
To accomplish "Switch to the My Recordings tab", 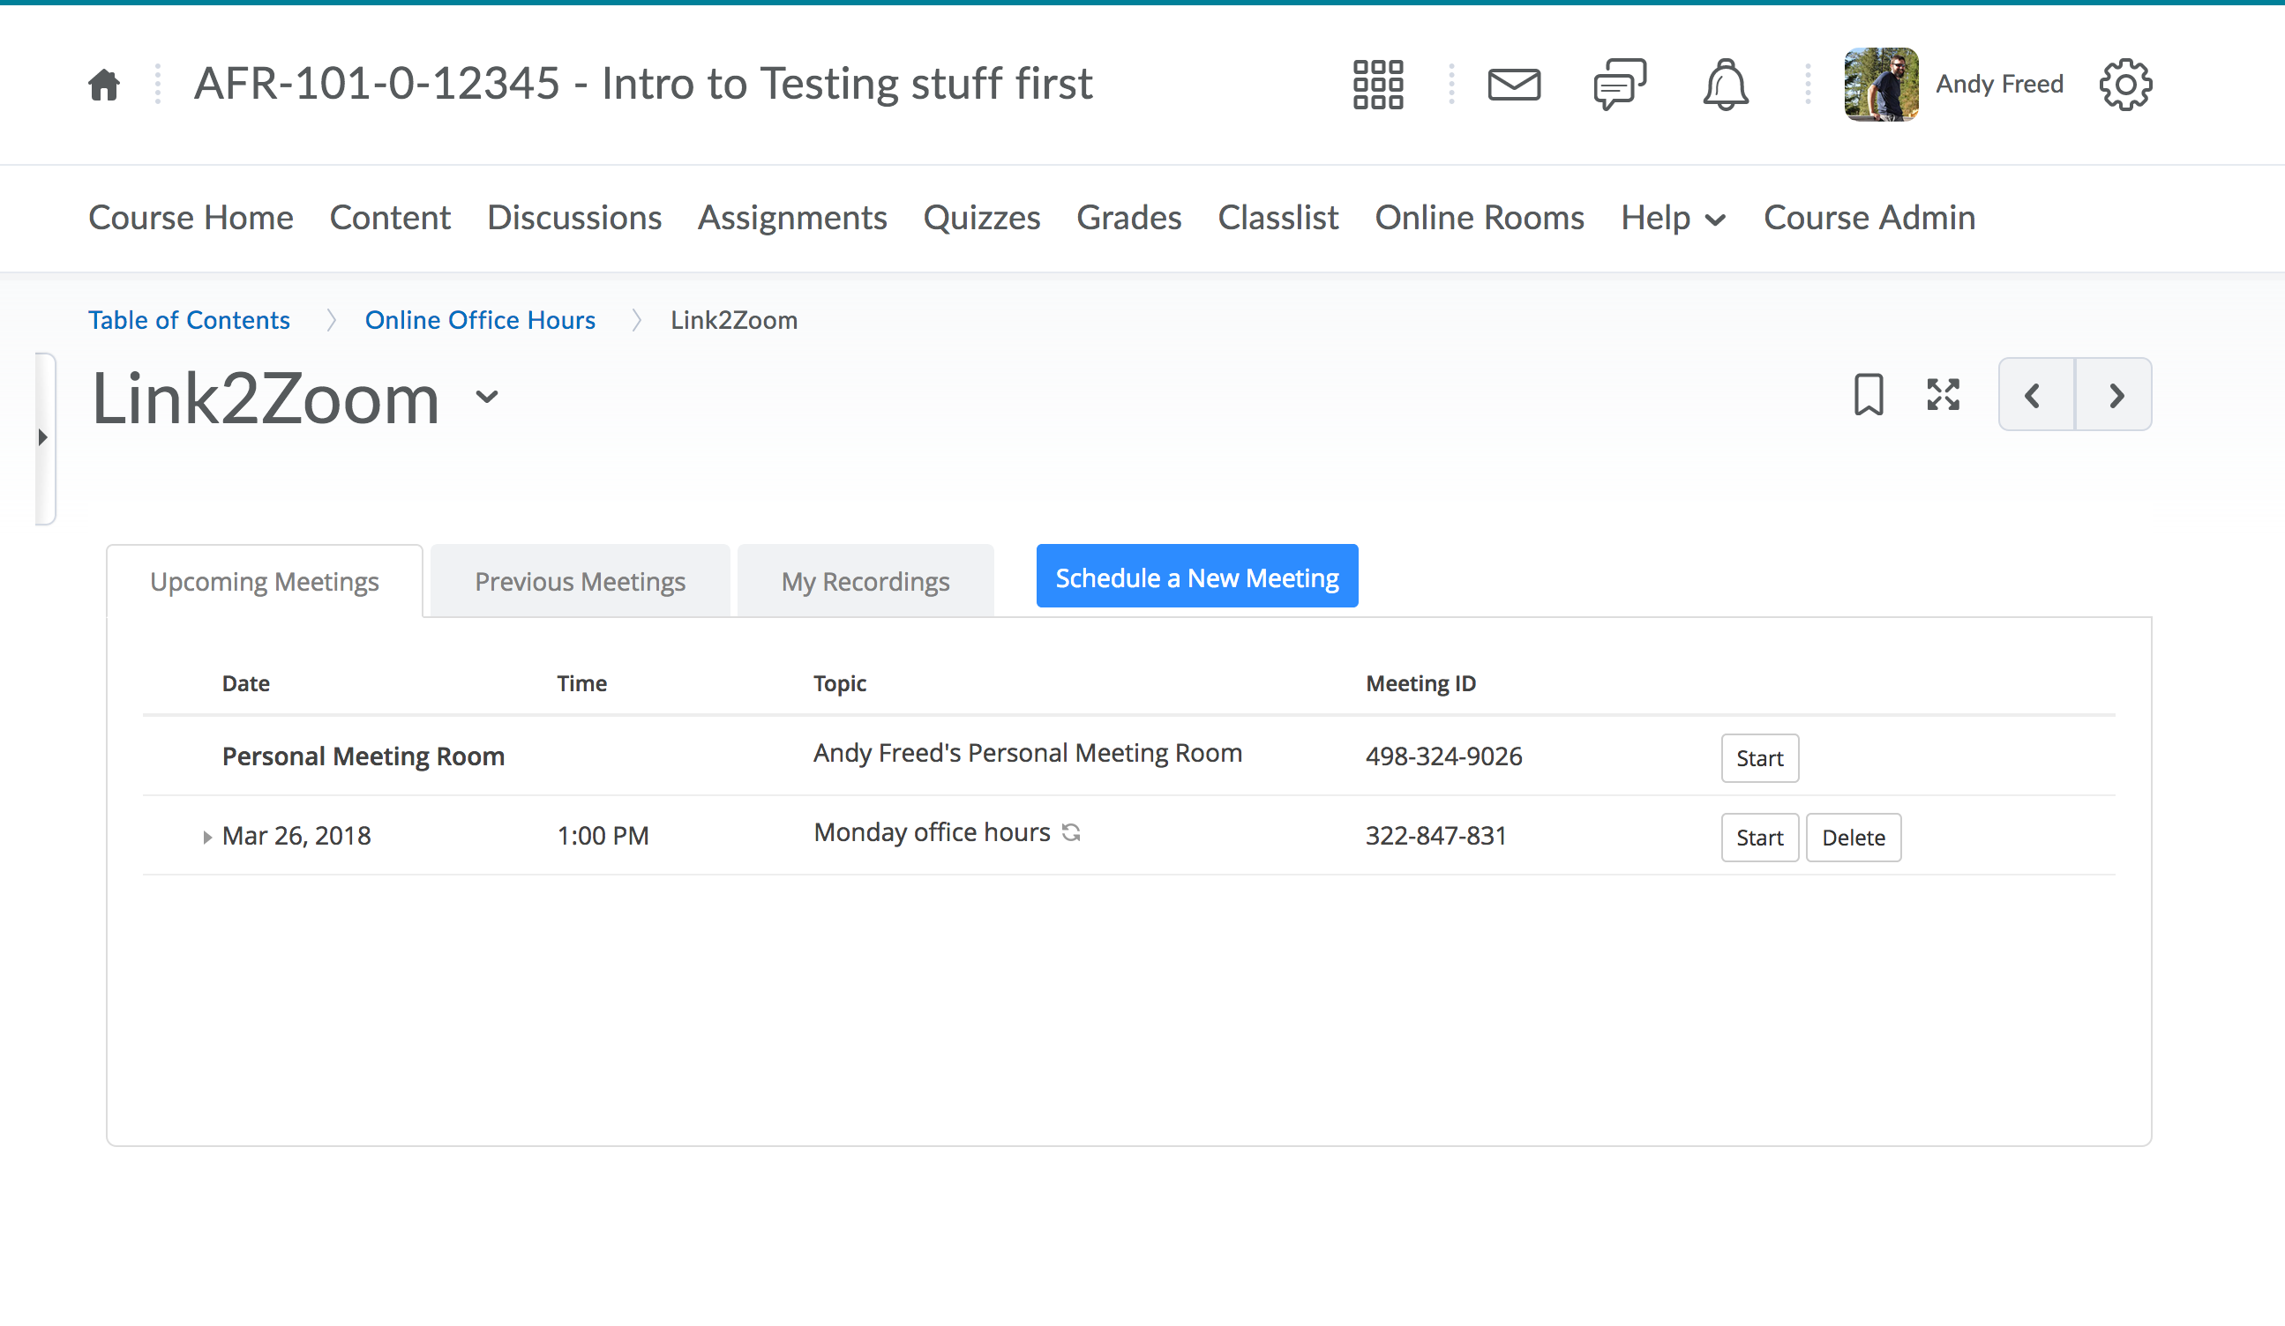I will tap(865, 582).
